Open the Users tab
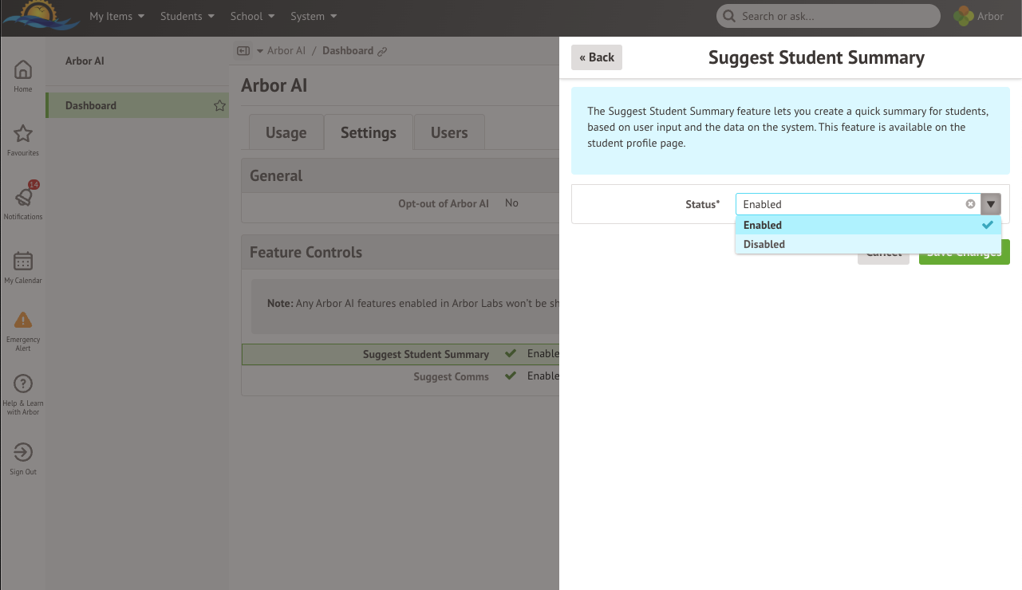 448,132
